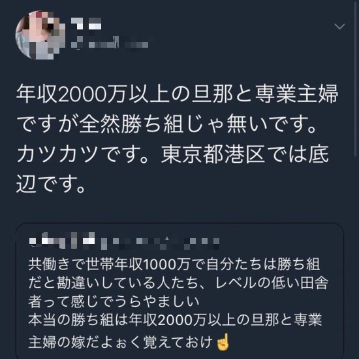This screenshot has width=359, height=359.
Task: Select the blurred display name beside the avatar
Action: 86,24
